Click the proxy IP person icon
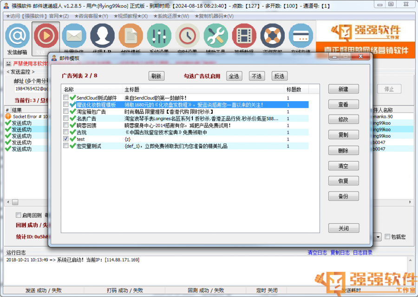The image size is (418, 297). [x=103, y=36]
